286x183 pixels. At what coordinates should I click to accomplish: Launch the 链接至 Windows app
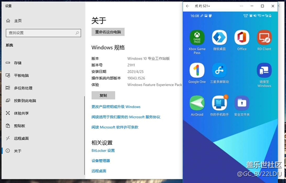(x=264, y=70)
